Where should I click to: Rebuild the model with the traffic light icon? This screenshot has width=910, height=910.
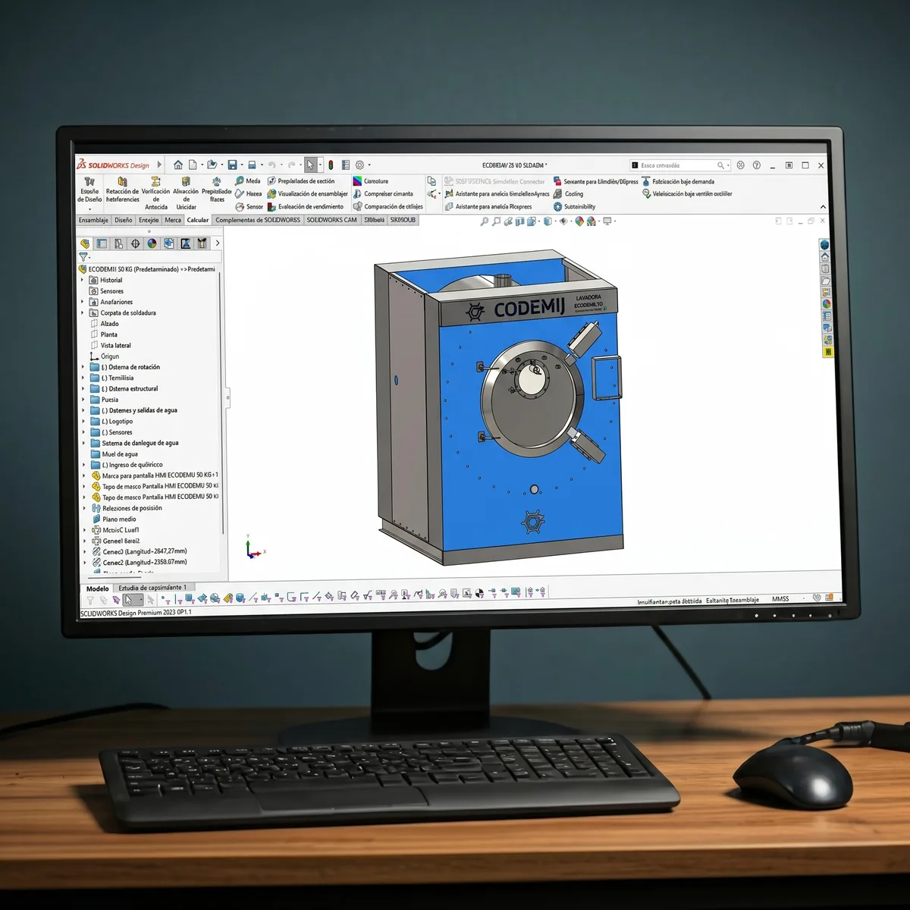point(331,165)
